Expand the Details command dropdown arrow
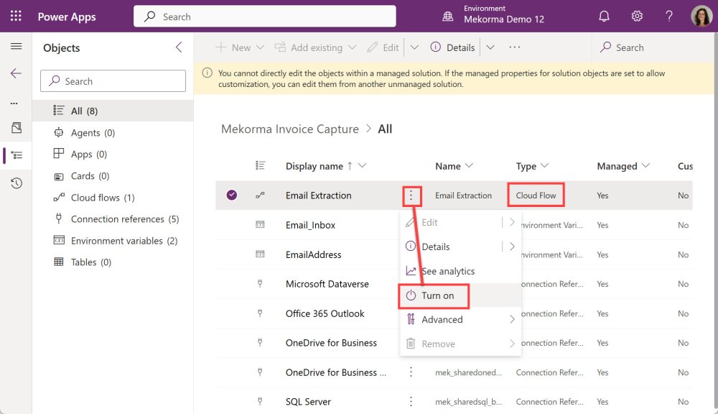The height and width of the screenshot is (414, 718). [490, 47]
